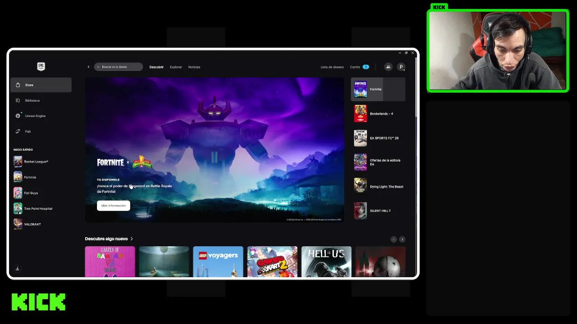The width and height of the screenshot is (577, 324).
Task: Switch to the Explorar tab
Action: coord(176,67)
